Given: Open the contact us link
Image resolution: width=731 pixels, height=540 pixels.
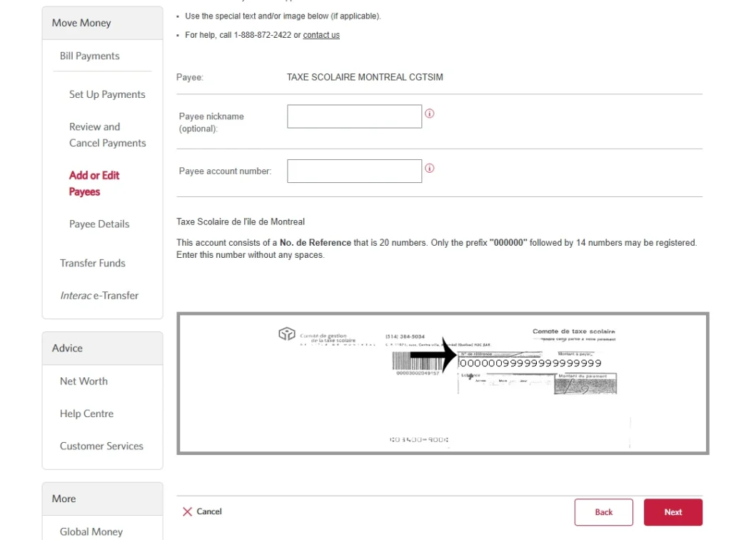Looking at the screenshot, I should (321, 35).
